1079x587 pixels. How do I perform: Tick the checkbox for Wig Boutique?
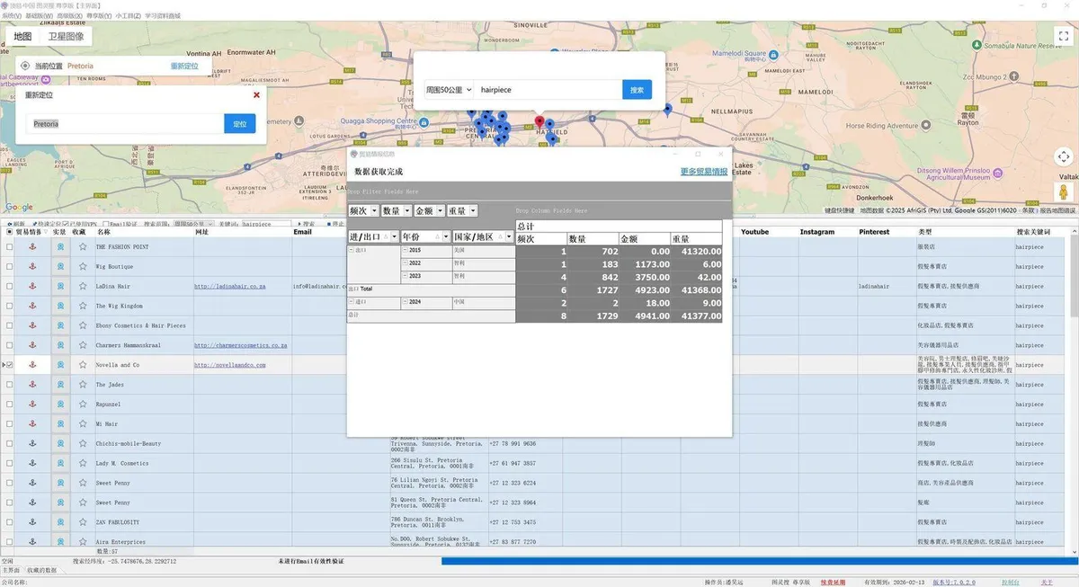pyautogui.click(x=9, y=266)
